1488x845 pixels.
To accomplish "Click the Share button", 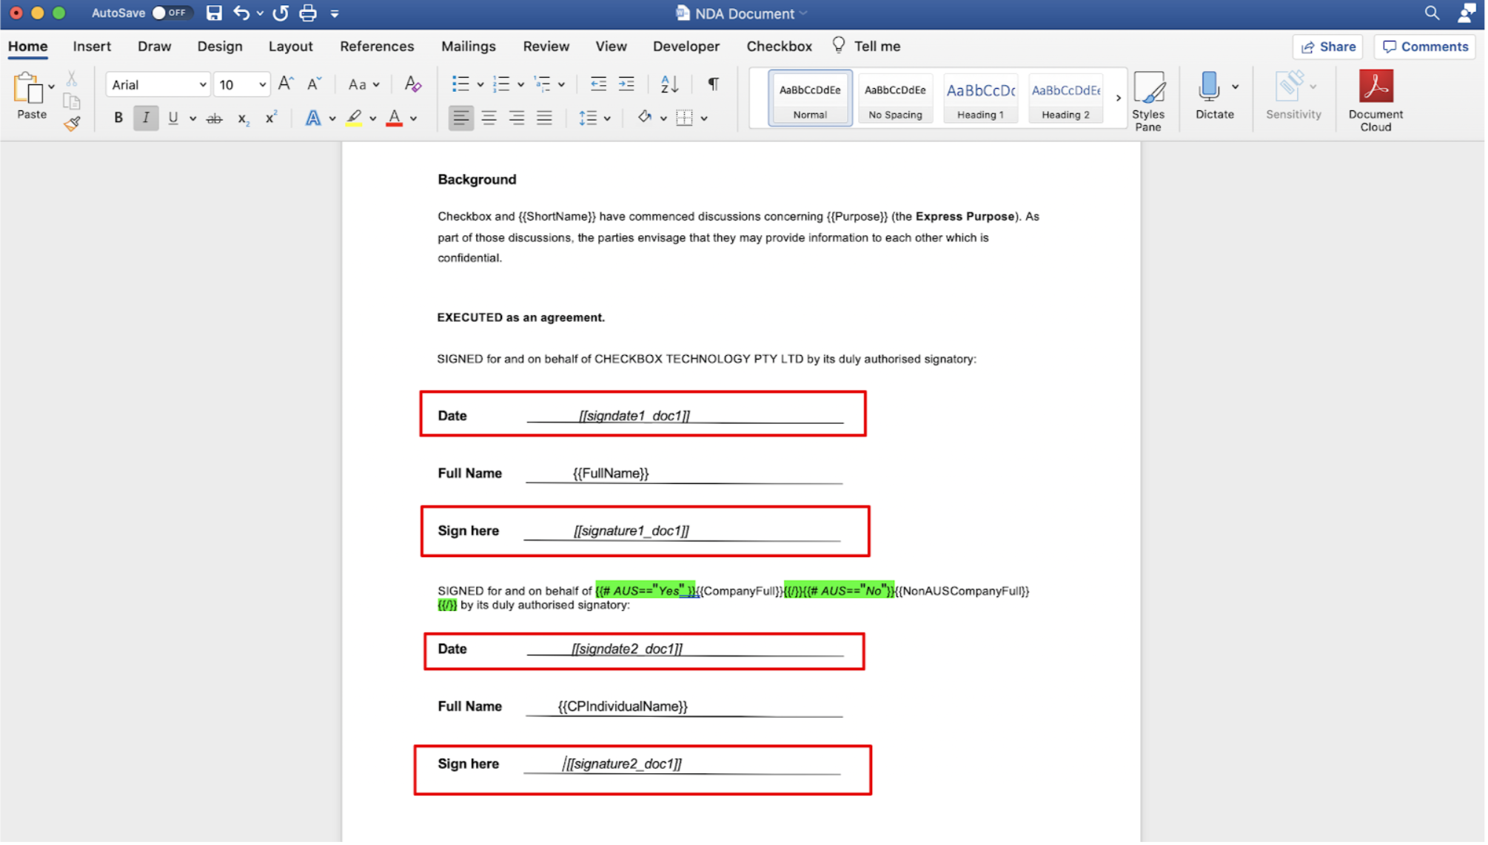I will 1330,47.
